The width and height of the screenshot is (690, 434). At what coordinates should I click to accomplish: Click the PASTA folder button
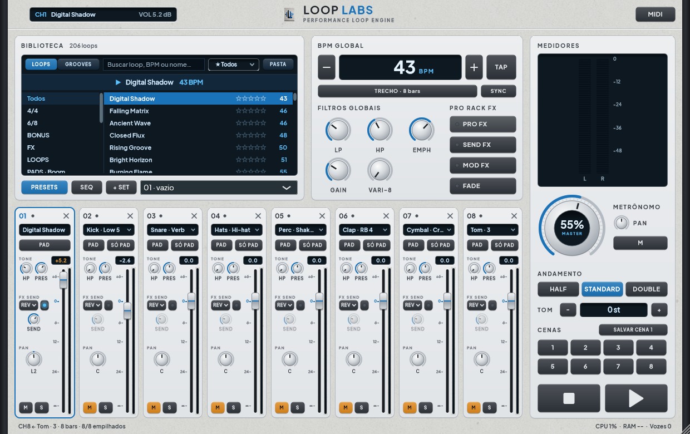coord(278,65)
